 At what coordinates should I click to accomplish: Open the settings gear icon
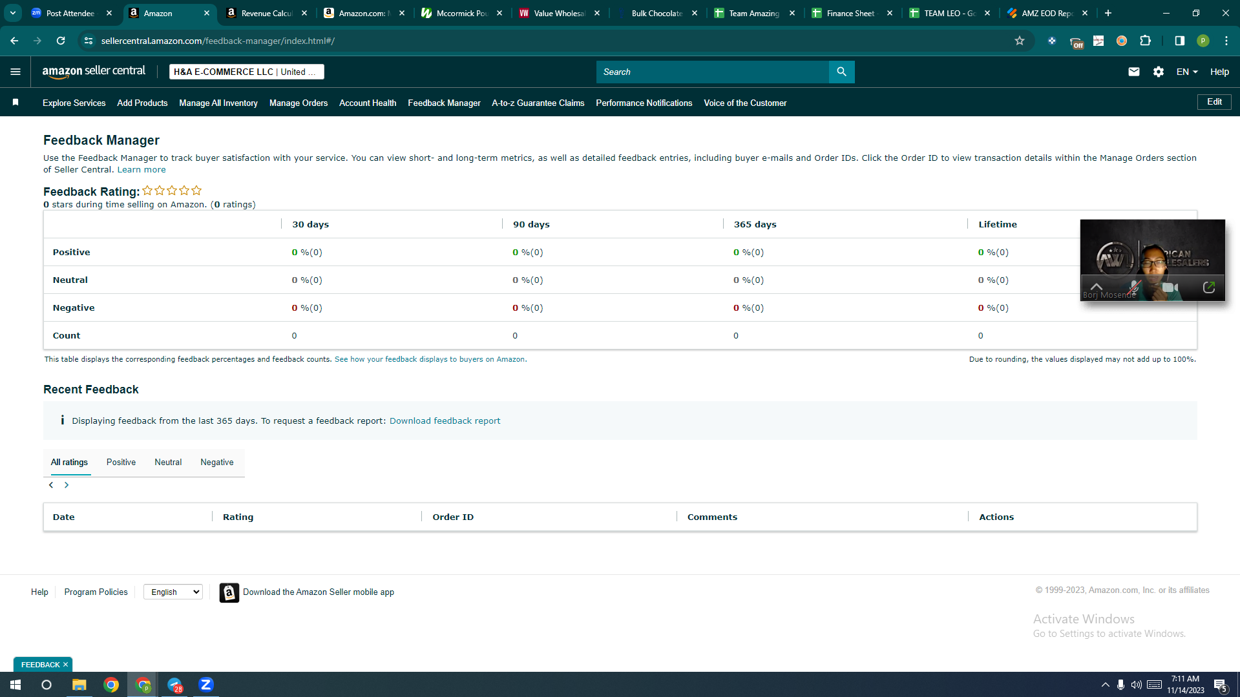click(1158, 72)
